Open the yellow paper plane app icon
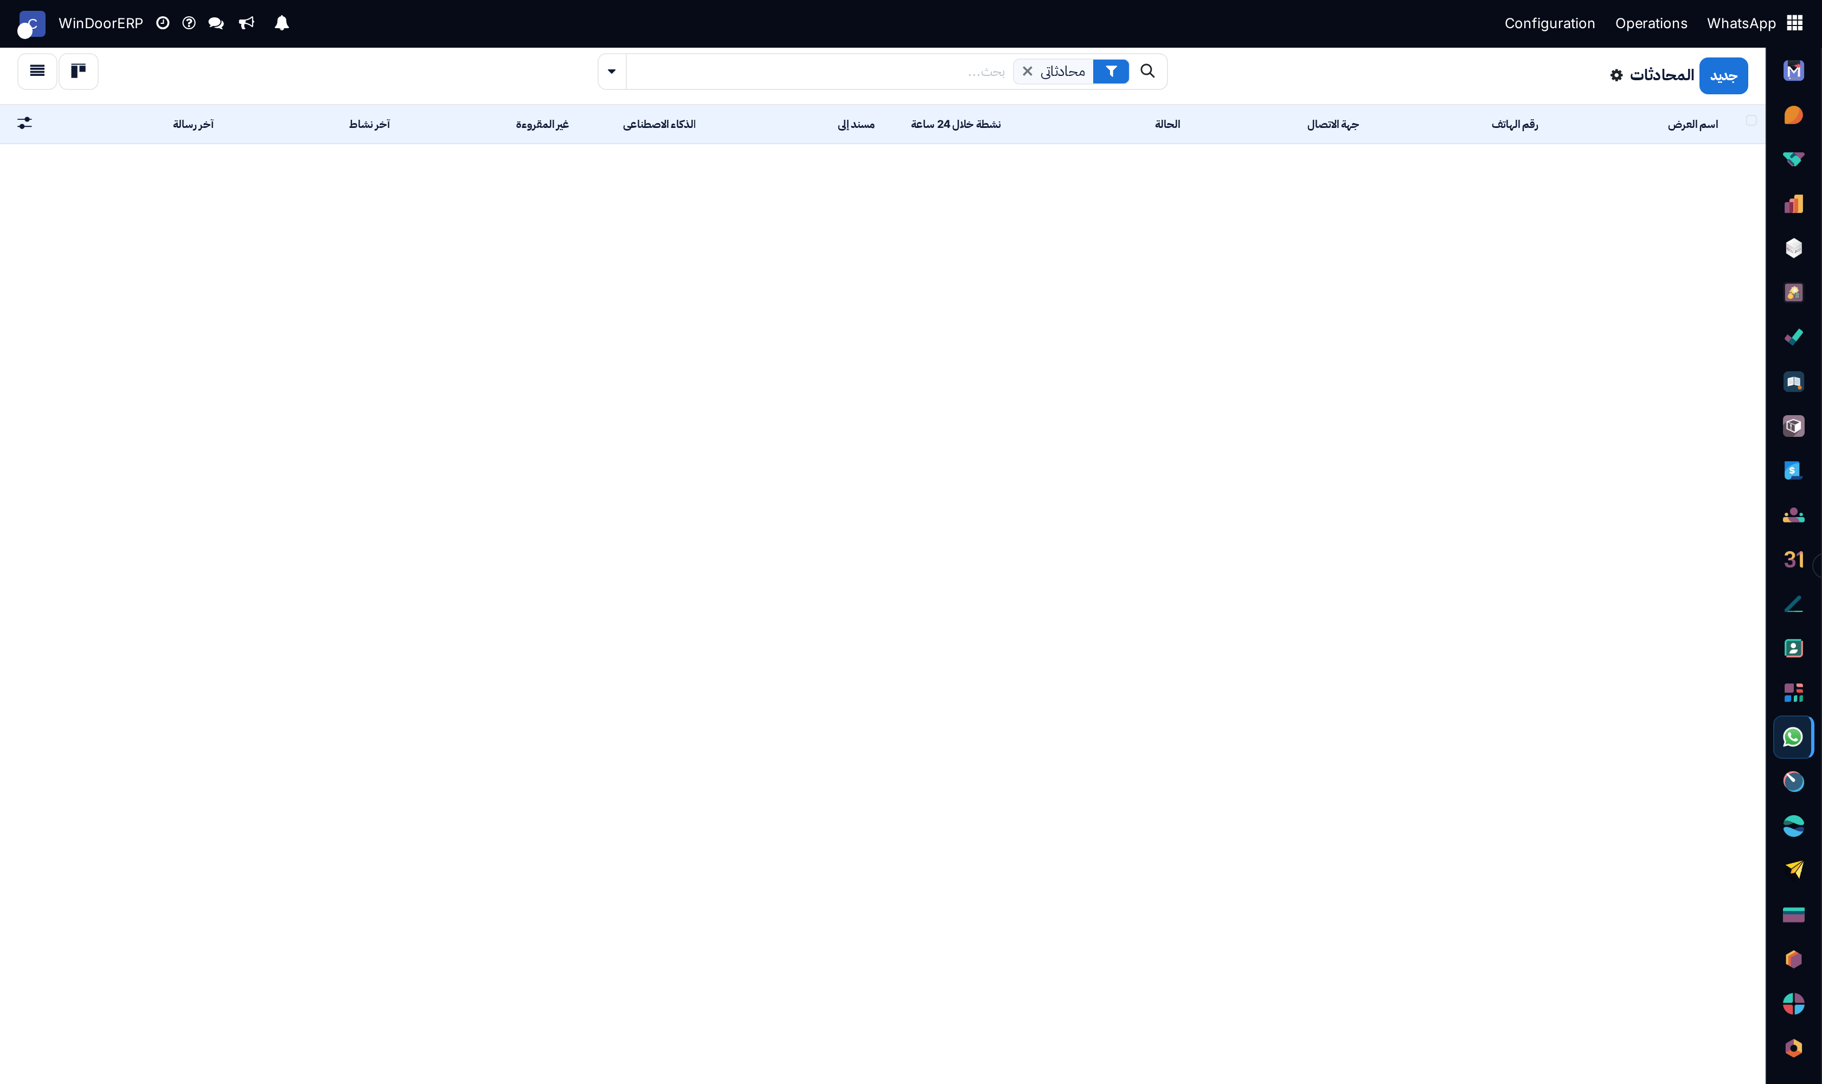1822x1084 pixels. (1793, 870)
